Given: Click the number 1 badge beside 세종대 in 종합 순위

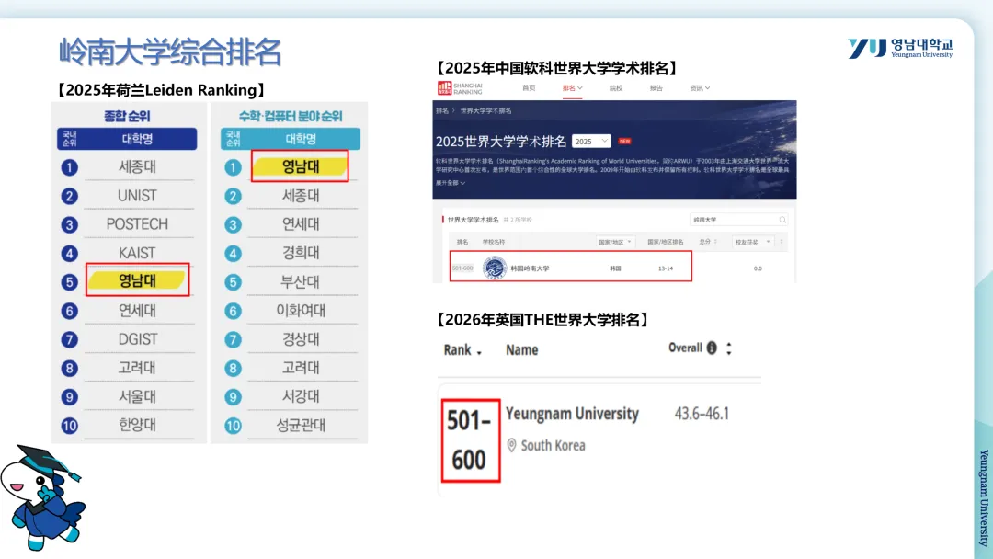Looking at the screenshot, I should tap(69, 167).
